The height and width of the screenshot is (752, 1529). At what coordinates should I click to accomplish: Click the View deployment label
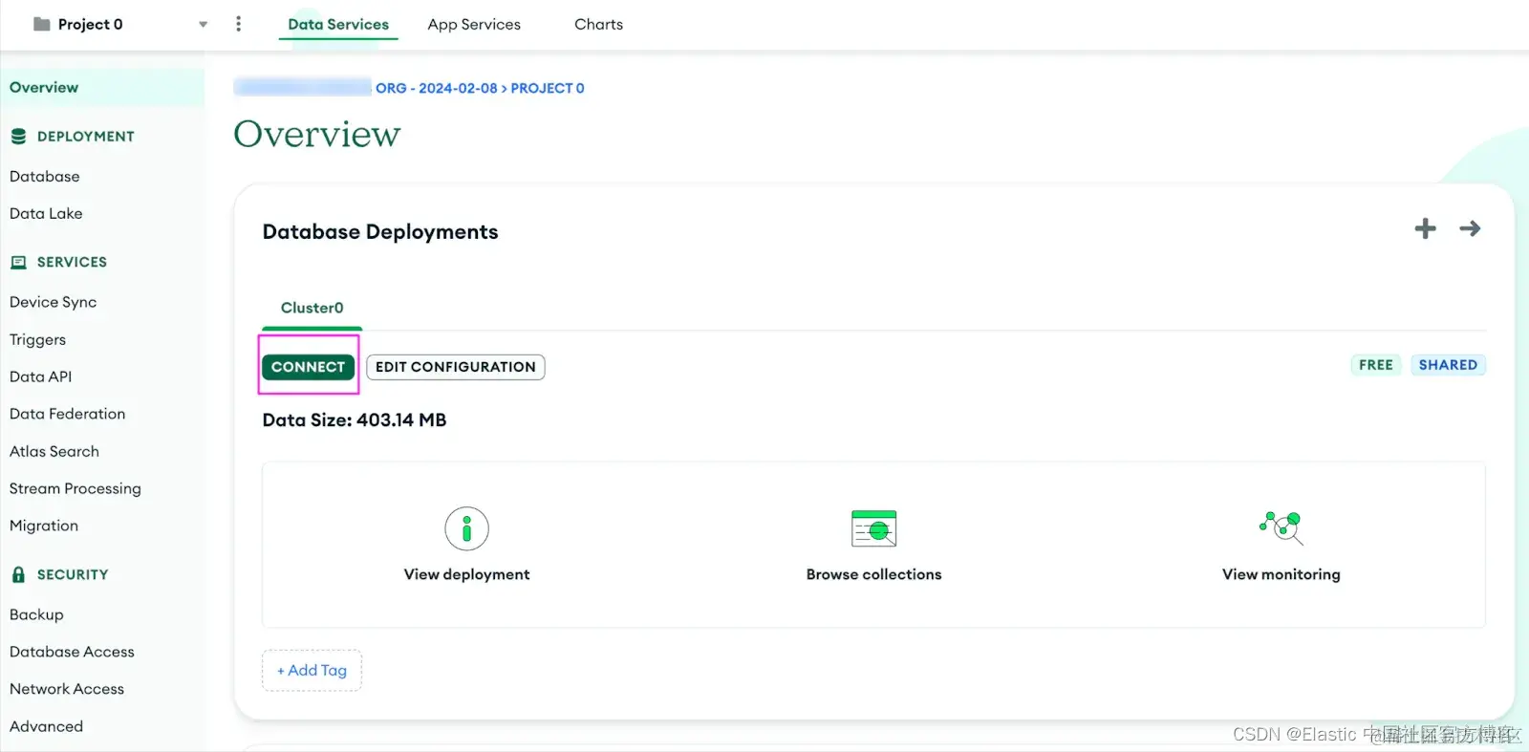click(x=466, y=574)
